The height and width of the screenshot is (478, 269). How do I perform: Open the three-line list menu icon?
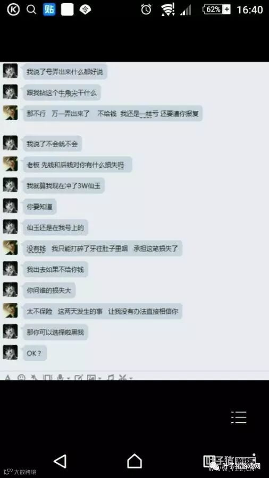point(239,417)
